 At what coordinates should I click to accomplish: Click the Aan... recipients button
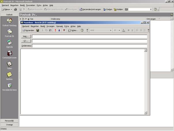26,36
